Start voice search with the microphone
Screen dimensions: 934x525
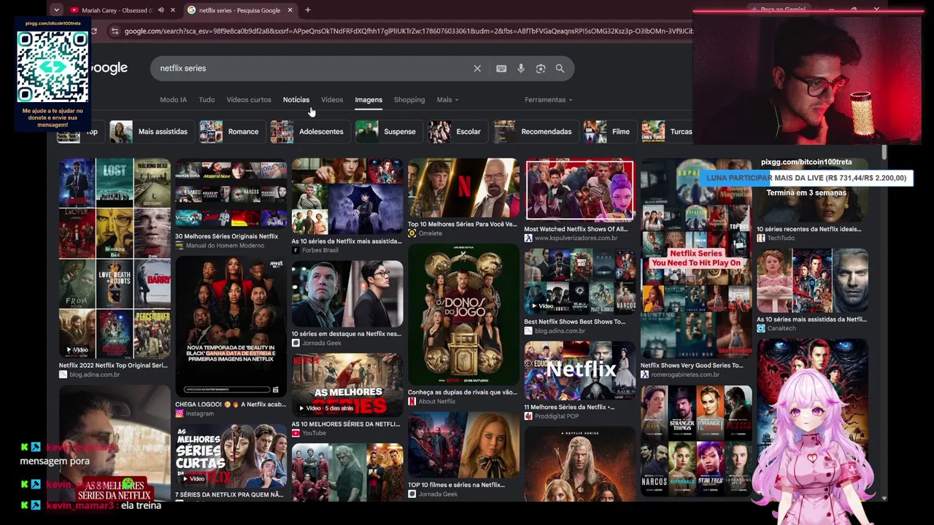(521, 69)
